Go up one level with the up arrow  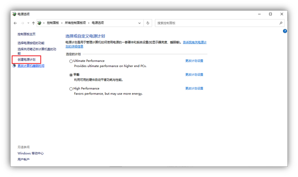coord(33,23)
